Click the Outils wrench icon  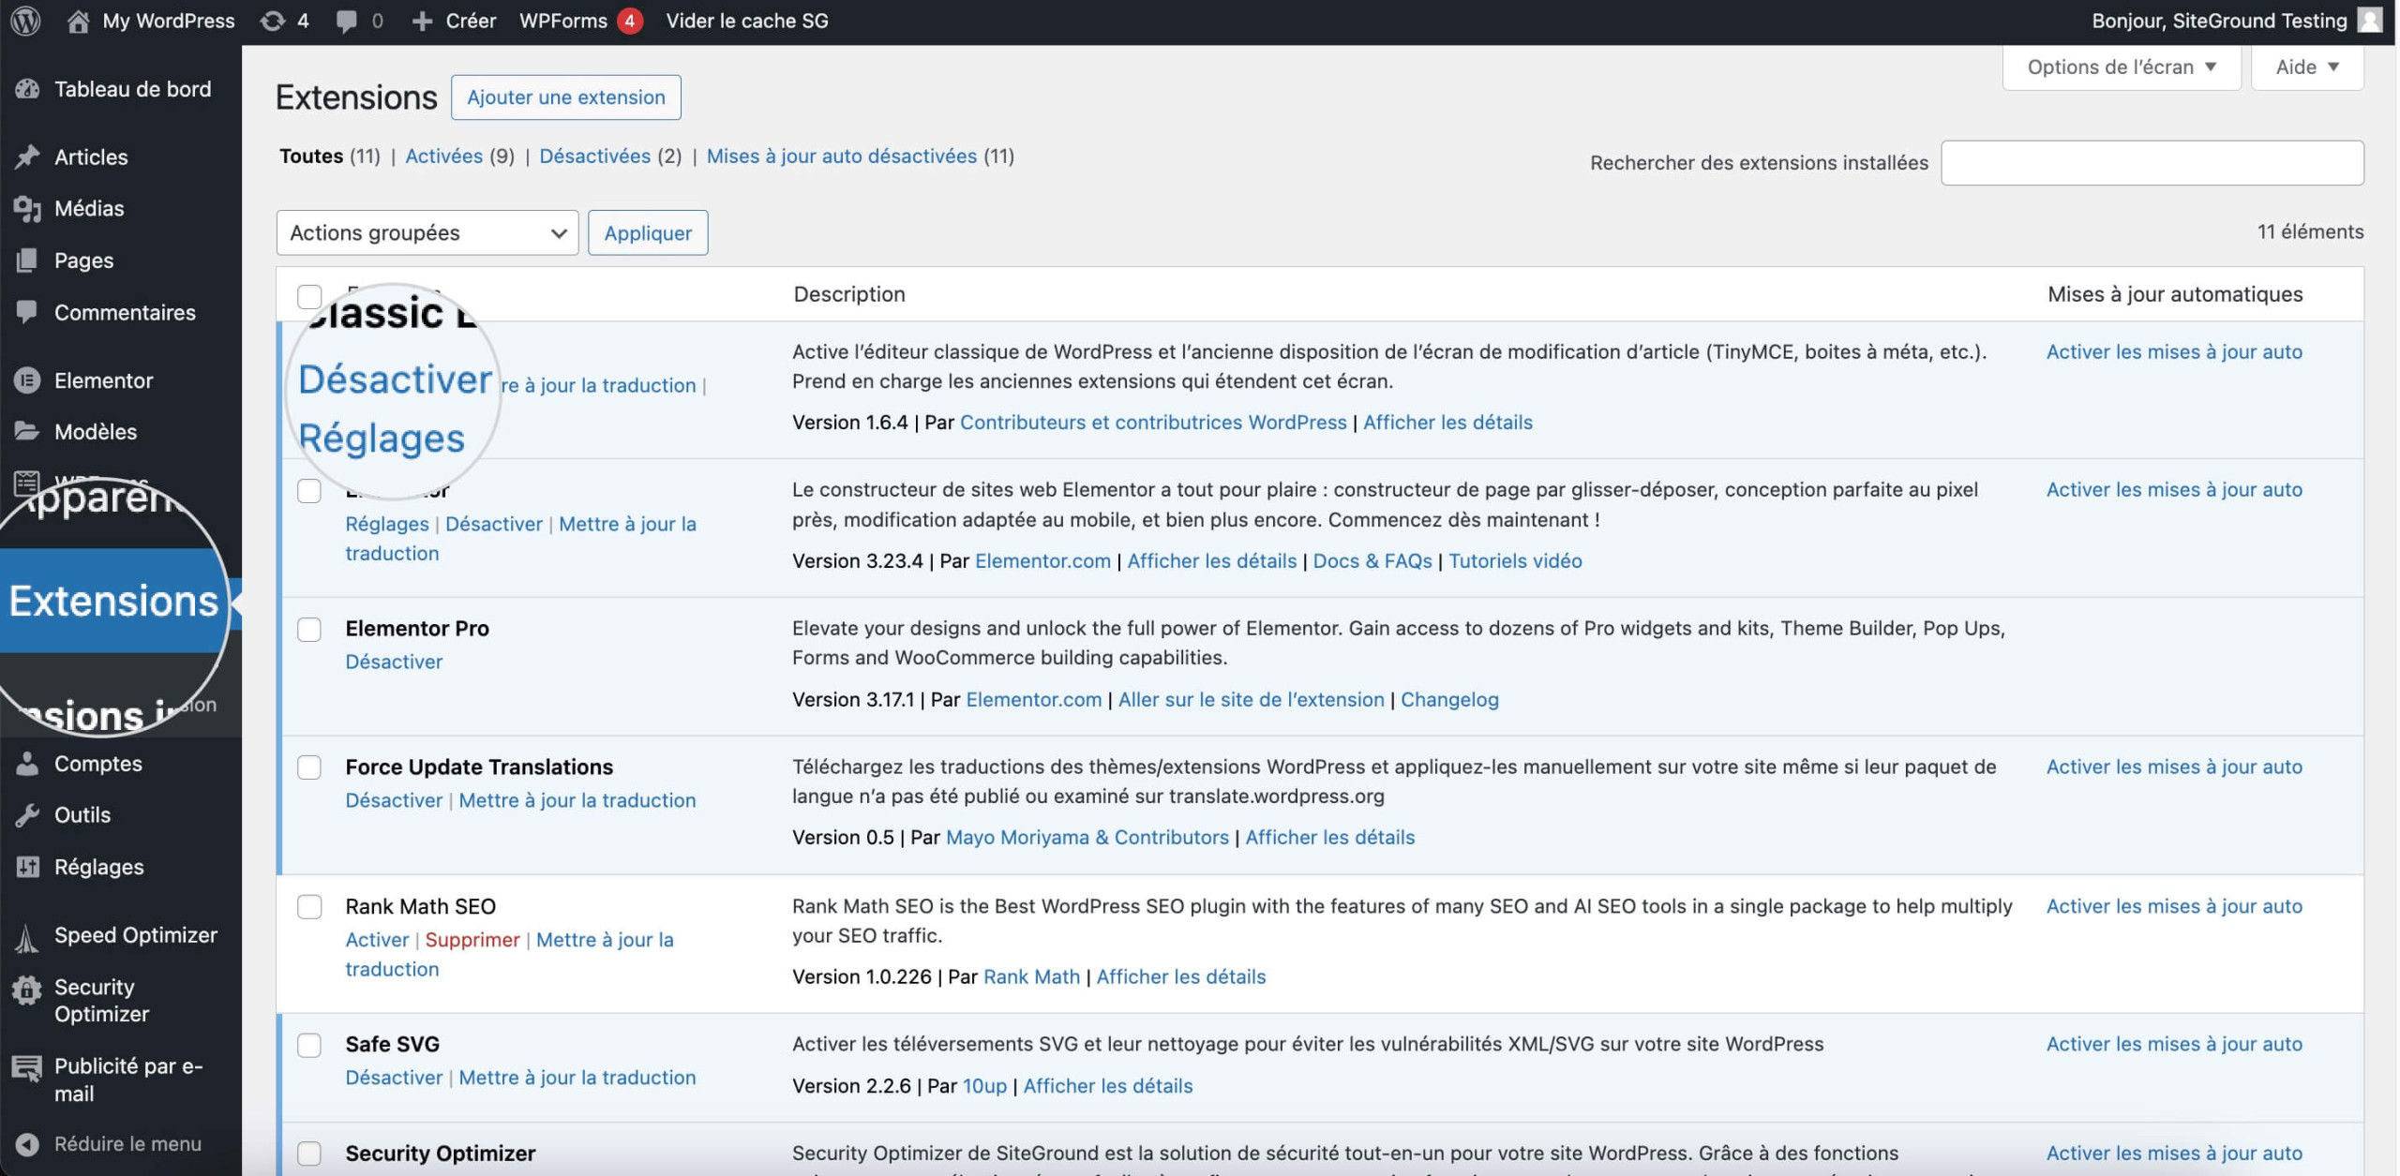(27, 815)
